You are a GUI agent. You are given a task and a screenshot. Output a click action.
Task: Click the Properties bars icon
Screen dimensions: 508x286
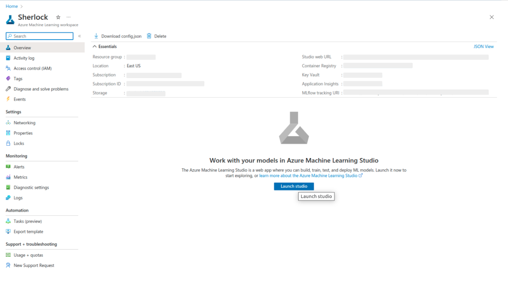point(8,133)
